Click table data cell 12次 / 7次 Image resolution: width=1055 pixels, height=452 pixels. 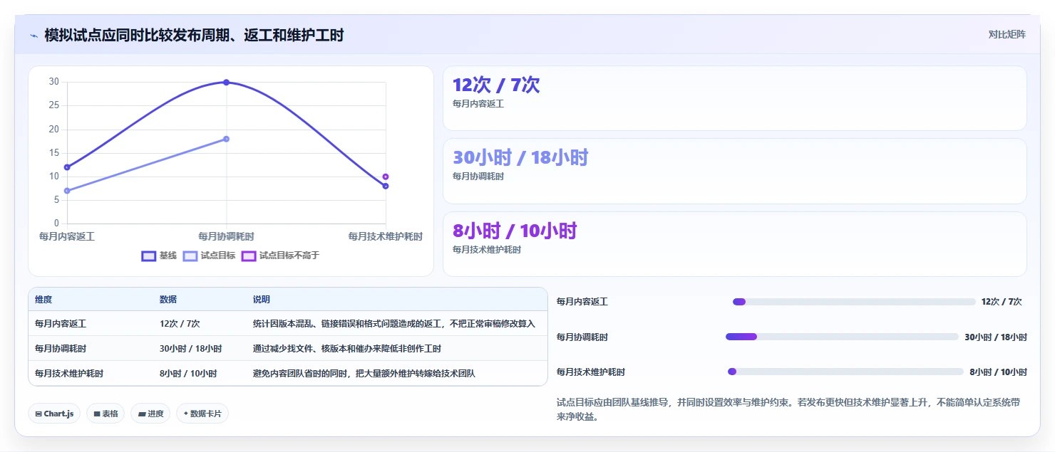tap(180, 323)
